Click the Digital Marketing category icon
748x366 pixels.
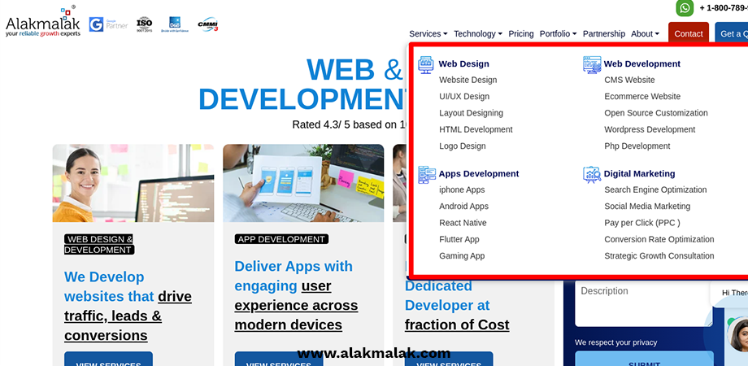point(592,175)
